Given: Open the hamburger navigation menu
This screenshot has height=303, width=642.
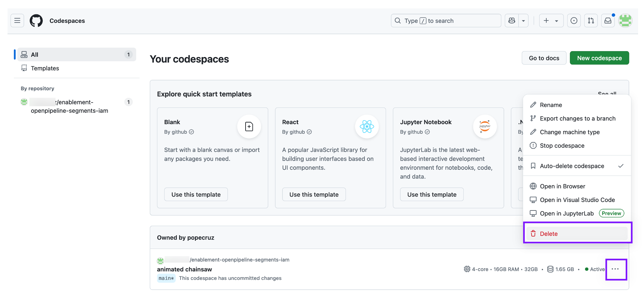Looking at the screenshot, I should (x=17, y=21).
